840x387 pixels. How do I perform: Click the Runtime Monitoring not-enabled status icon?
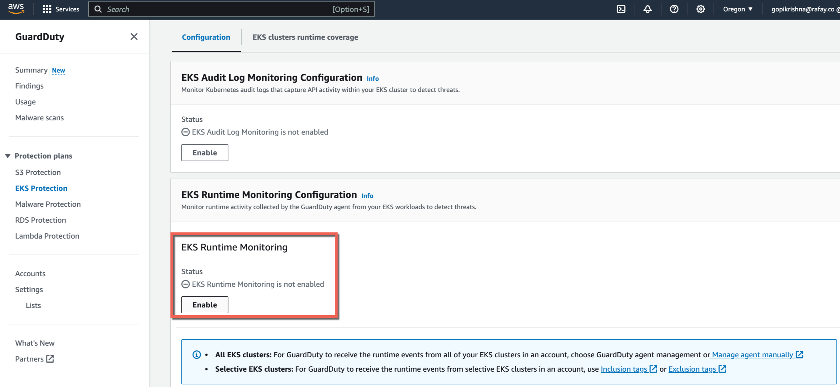click(186, 284)
